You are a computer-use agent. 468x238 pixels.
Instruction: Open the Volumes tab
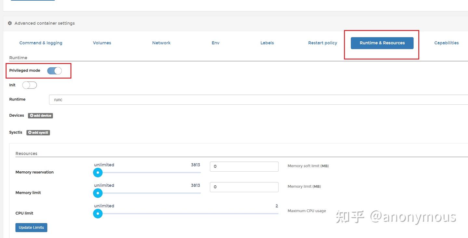coord(102,43)
